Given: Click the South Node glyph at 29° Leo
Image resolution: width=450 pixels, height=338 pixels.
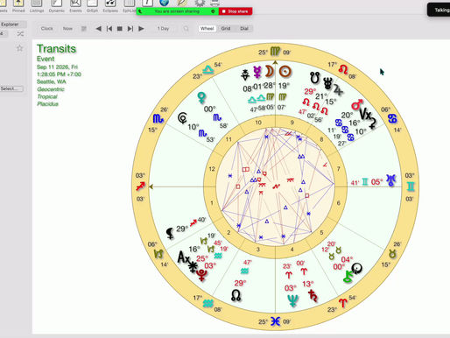Looking at the screenshot, I should click(315, 78).
